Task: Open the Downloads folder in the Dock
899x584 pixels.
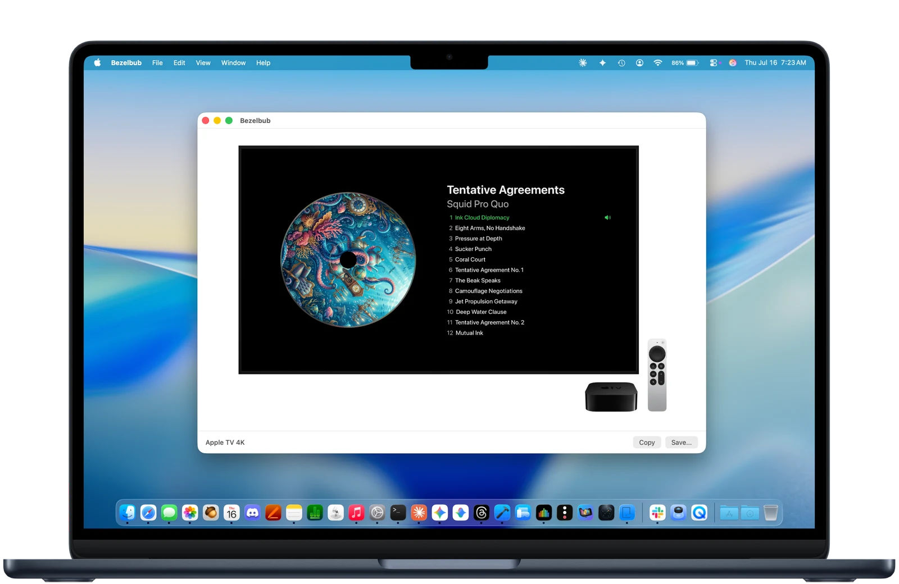Action: tap(750, 512)
